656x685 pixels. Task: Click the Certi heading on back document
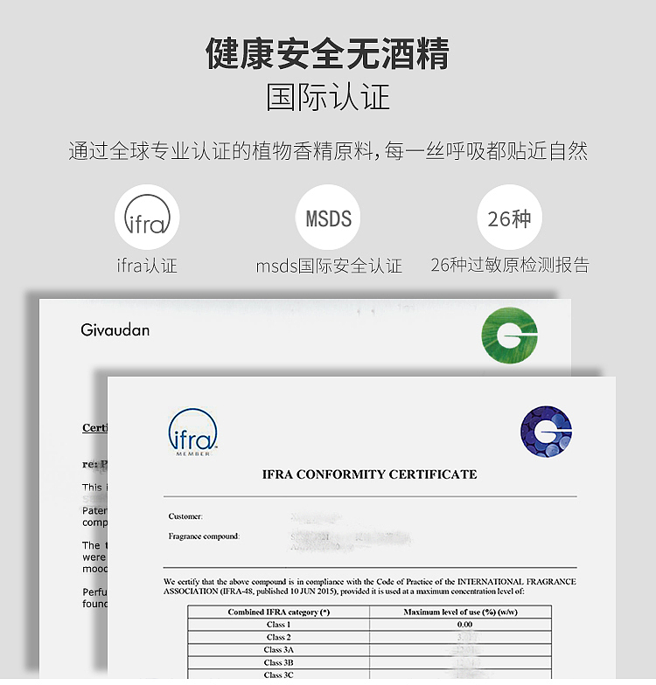click(x=94, y=428)
